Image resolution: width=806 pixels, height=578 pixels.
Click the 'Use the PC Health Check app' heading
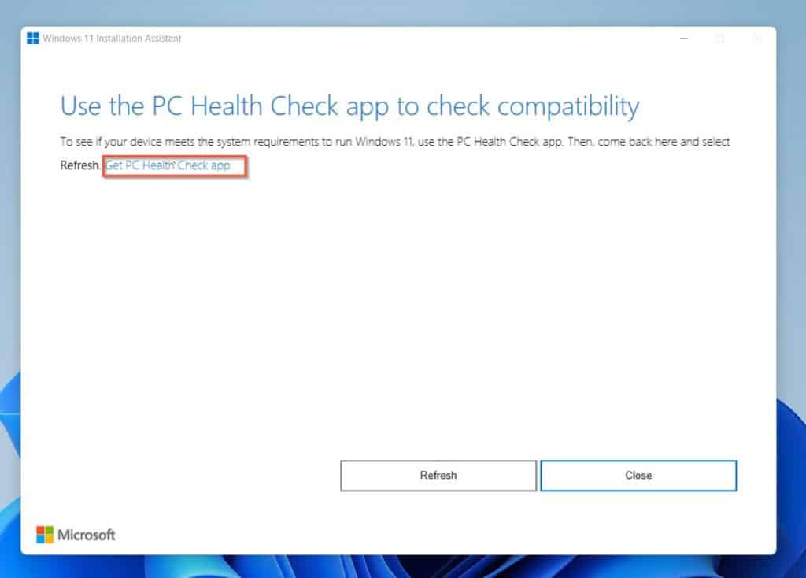(x=349, y=107)
